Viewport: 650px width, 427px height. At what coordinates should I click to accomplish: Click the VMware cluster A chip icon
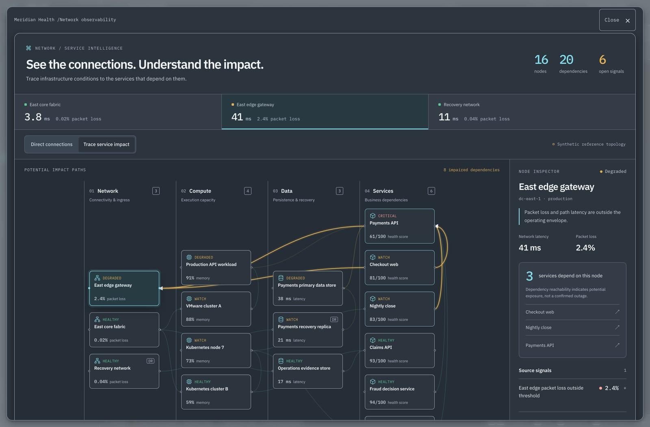[189, 299]
